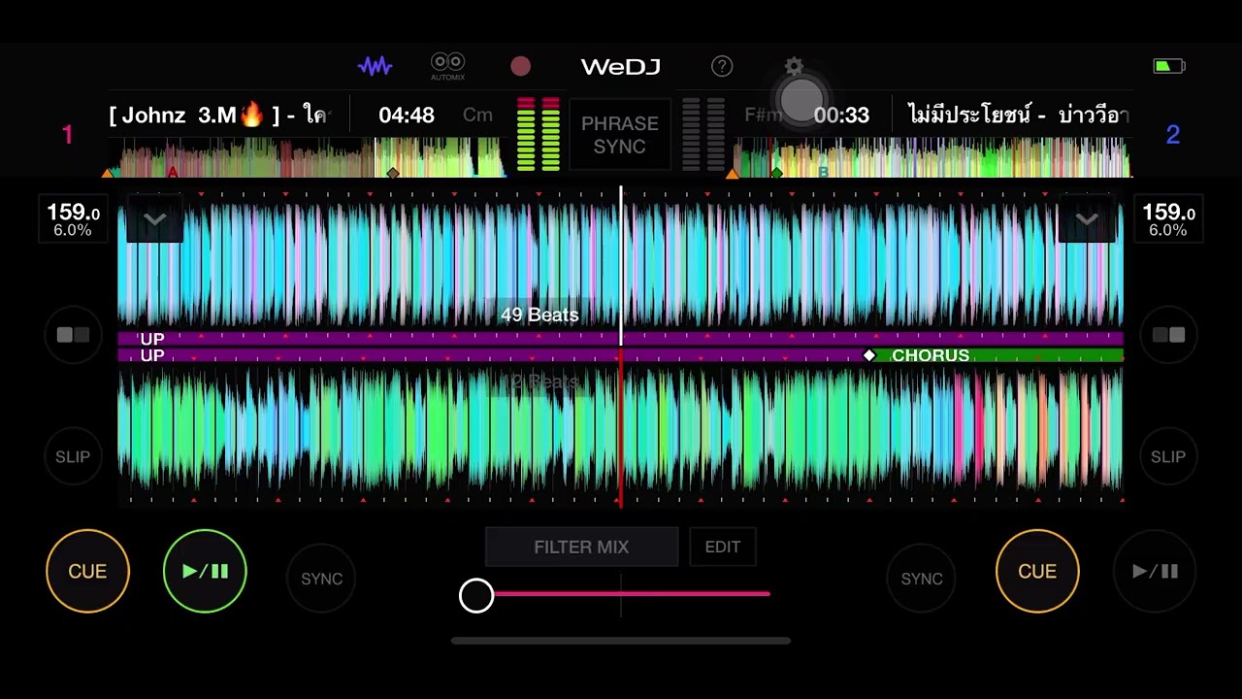Open the settings gear icon
The image size is (1242, 699).
794,66
